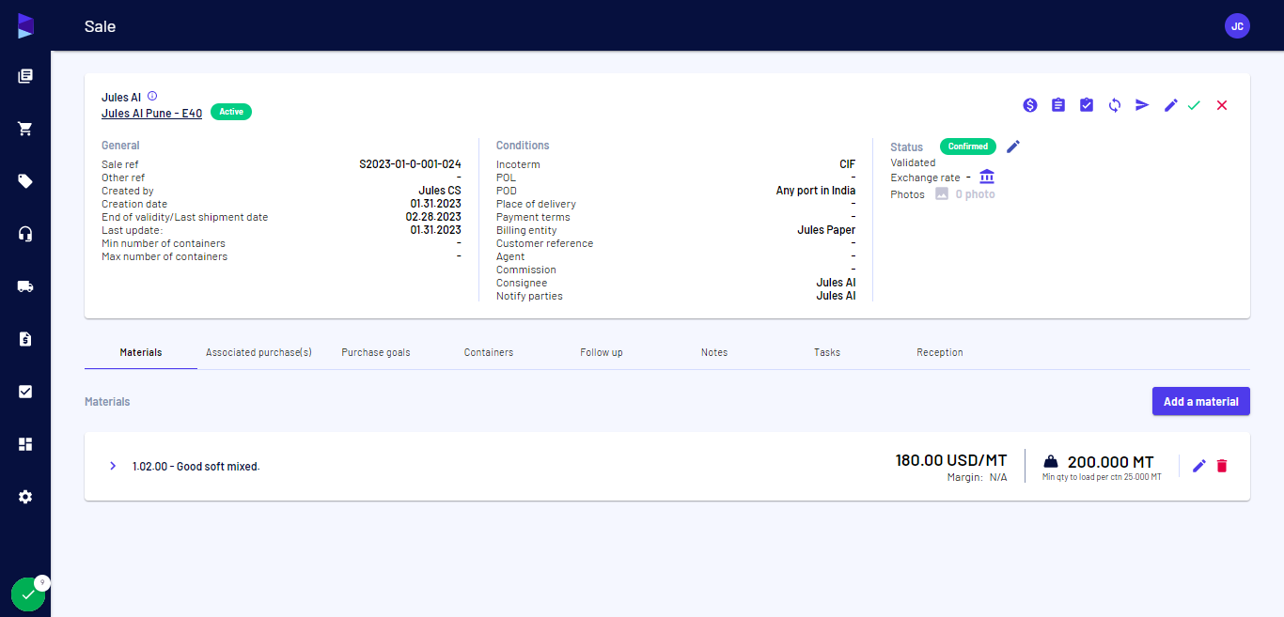Viewport: 1284px width, 617px height.
Task: Switch to Associated purchase(s) tab
Action: point(258,352)
